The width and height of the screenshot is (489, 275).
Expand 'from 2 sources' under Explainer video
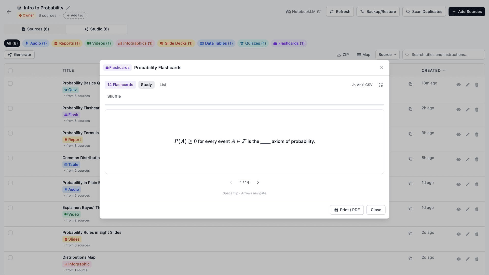click(77, 221)
